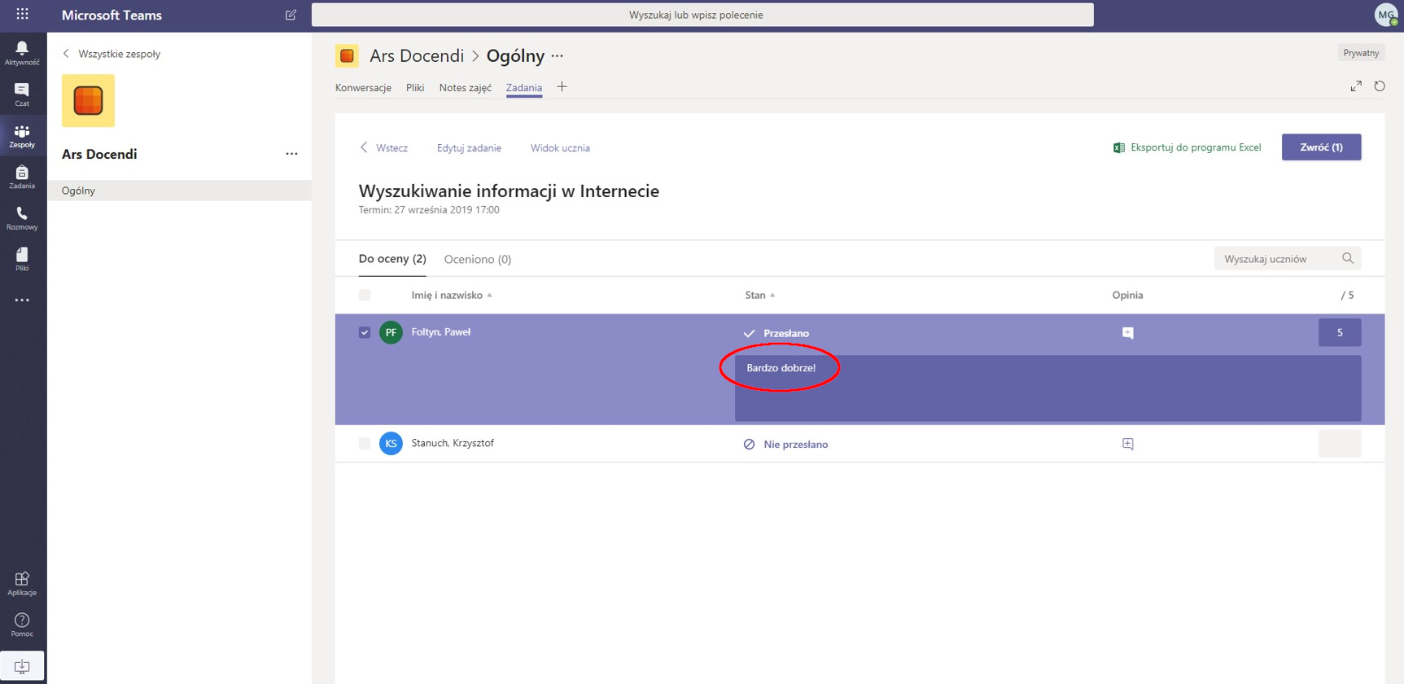Click the Prywatny team label

click(x=1361, y=53)
